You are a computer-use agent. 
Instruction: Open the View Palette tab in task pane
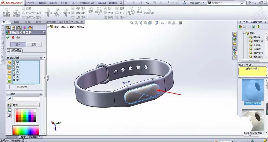coord(235,48)
